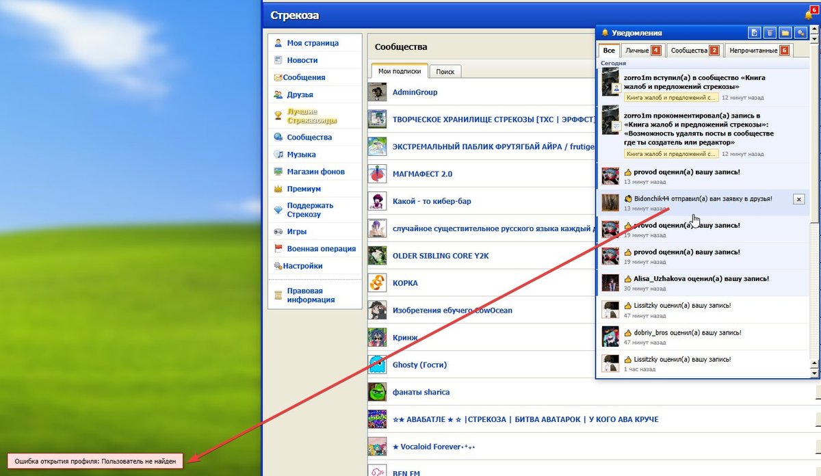Click the Друзья people icon
The width and height of the screenshot is (821, 476).
278,94
